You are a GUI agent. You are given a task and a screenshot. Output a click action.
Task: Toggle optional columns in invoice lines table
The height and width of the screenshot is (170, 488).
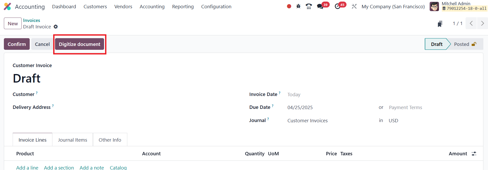(474, 154)
